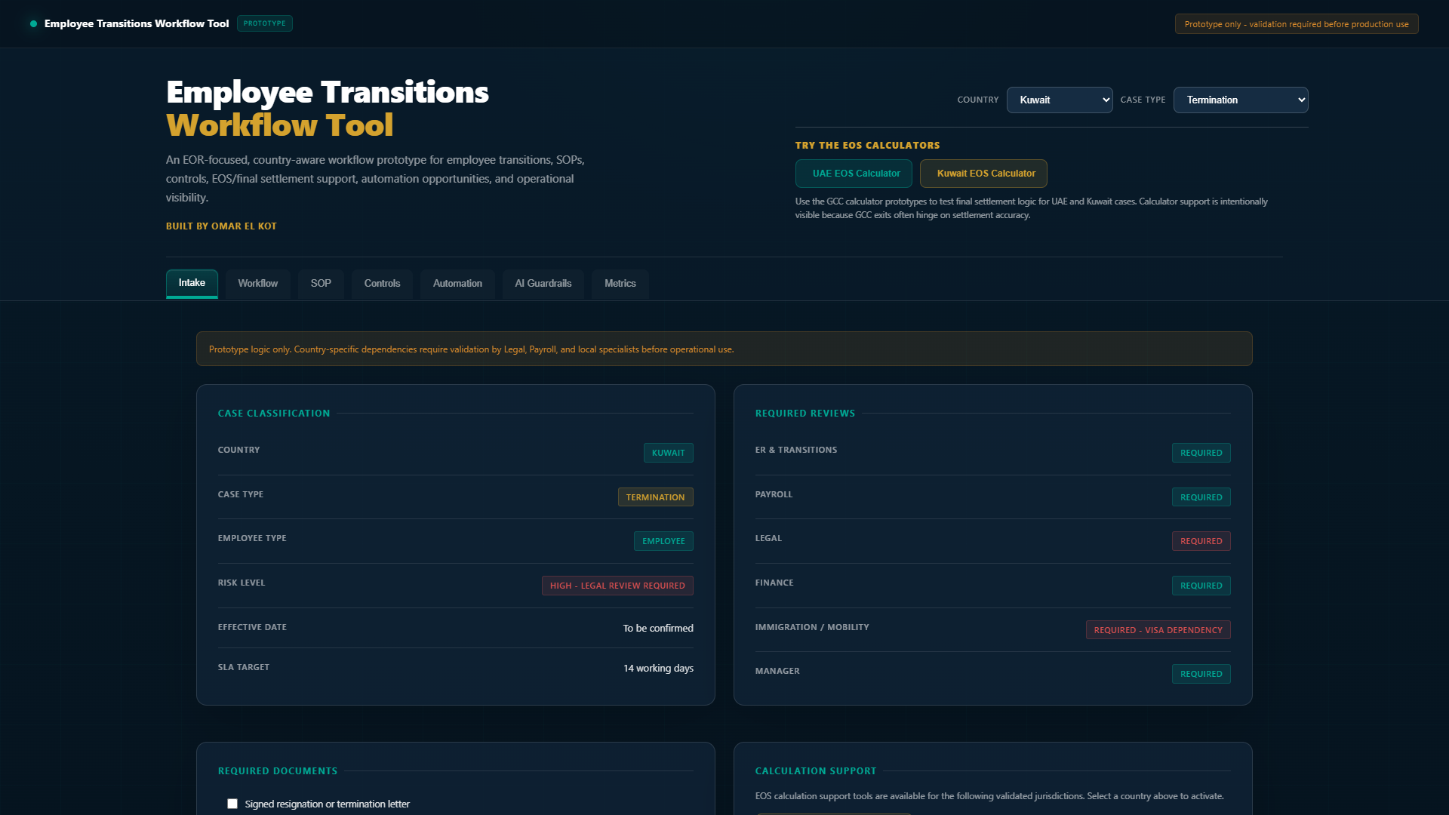
Task: Click the 'To be confirmed' effective date value
Action: pyautogui.click(x=658, y=628)
